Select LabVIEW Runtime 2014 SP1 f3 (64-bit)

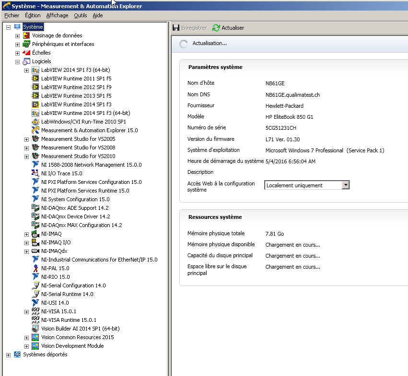[86, 113]
